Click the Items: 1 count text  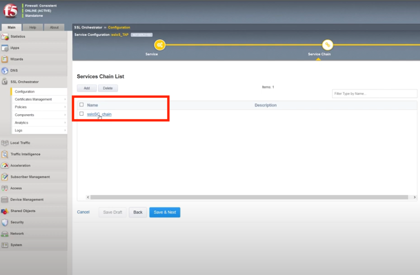pos(268,87)
